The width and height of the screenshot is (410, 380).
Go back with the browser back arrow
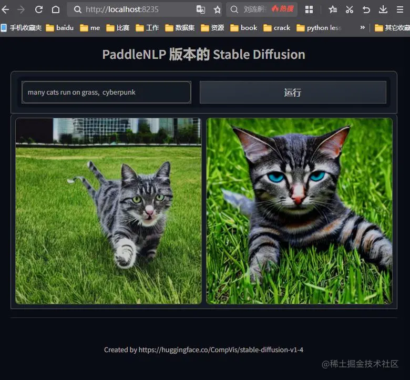coord(5,9)
